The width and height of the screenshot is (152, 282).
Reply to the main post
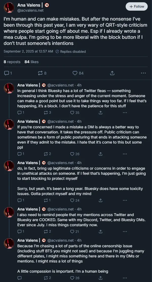coord(7,73)
